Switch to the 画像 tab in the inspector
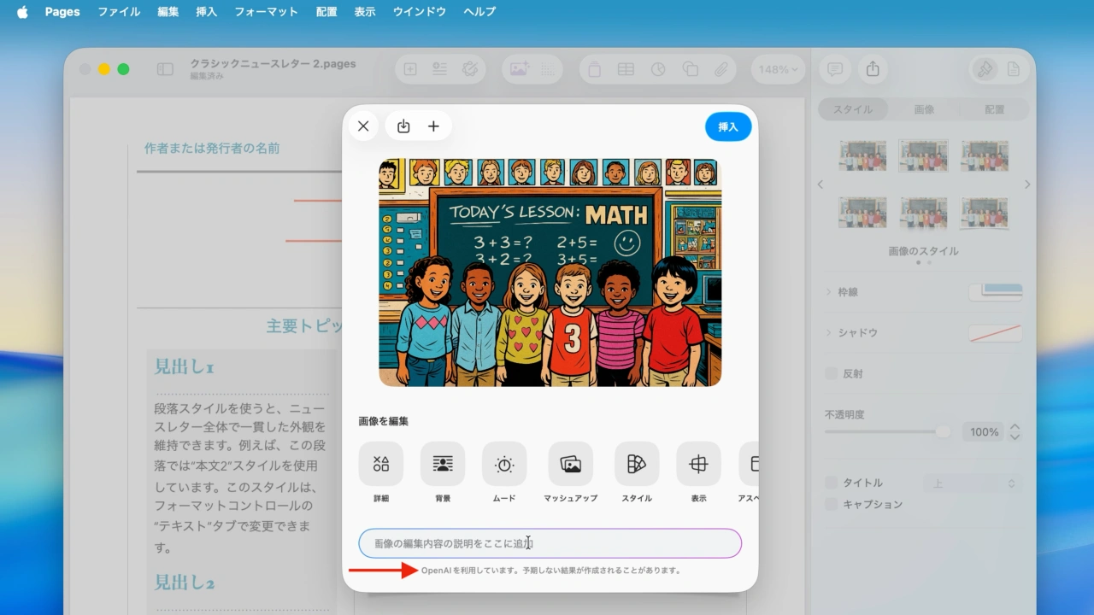The height and width of the screenshot is (615, 1094). tap(925, 108)
